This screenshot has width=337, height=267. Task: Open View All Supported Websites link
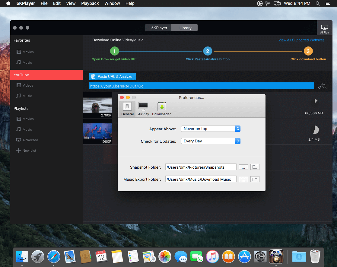pyautogui.click(x=301, y=40)
